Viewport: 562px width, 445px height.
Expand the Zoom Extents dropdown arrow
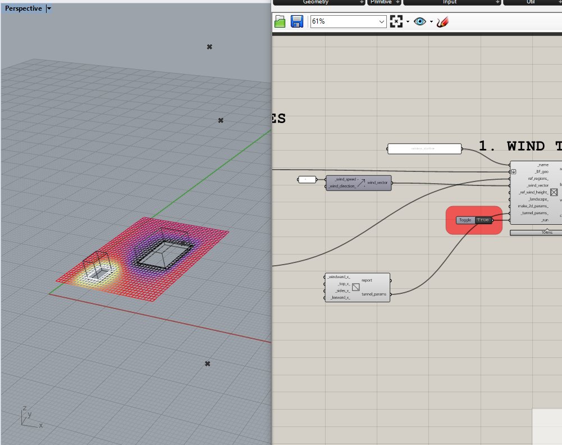408,22
